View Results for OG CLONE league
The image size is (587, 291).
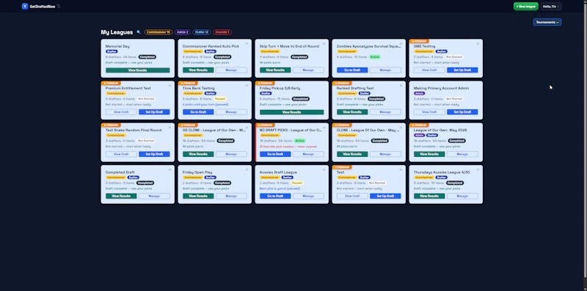tap(198, 154)
